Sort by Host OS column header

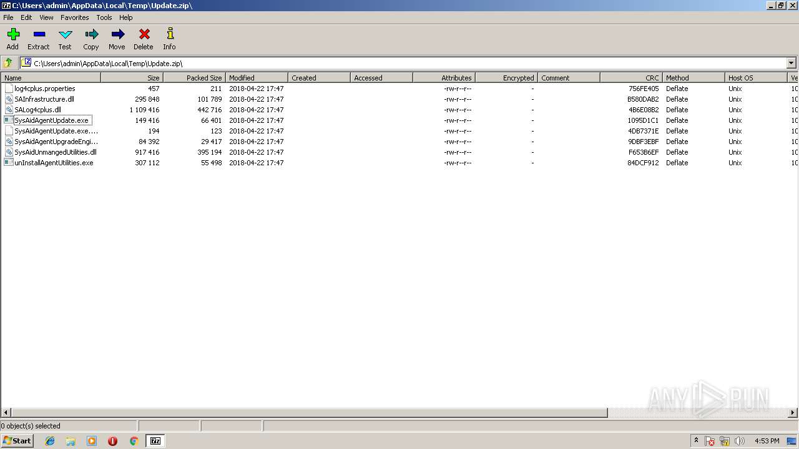point(756,78)
